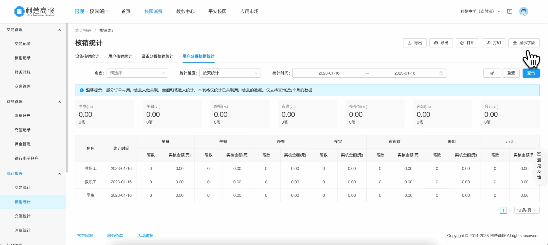548x245 pixels.
Task: Toggle the crossed-eye button beside 重置
Action: (x=492, y=73)
